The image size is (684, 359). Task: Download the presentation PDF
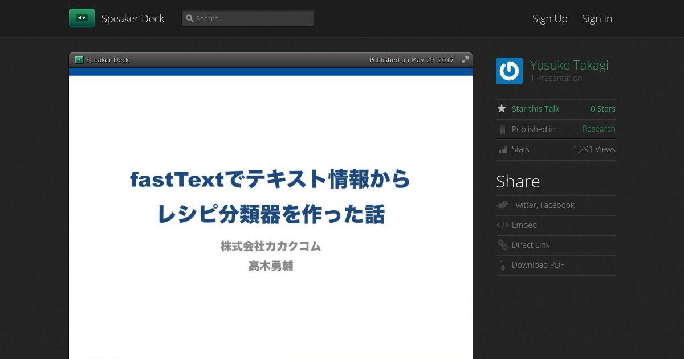538,265
